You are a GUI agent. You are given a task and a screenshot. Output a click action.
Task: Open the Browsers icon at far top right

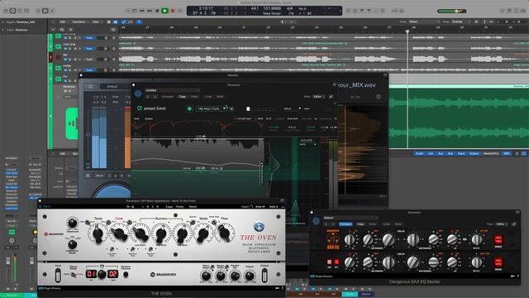click(x=523, y=11)
